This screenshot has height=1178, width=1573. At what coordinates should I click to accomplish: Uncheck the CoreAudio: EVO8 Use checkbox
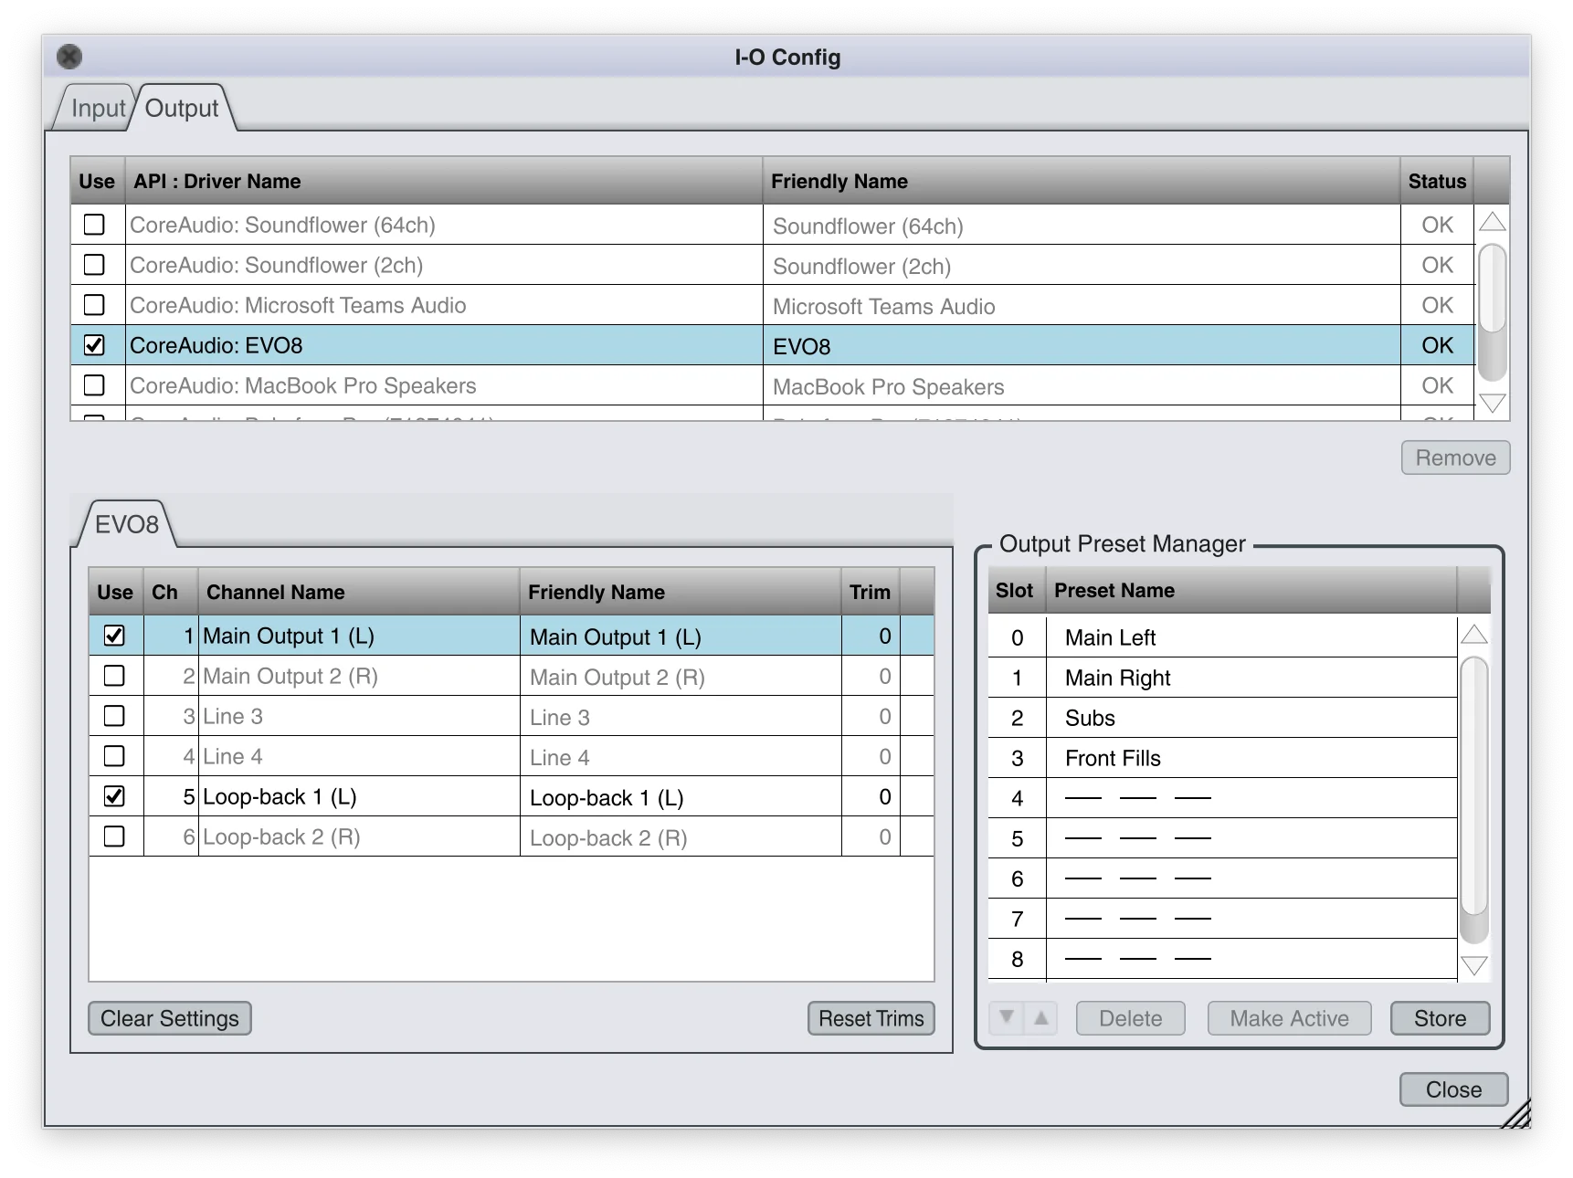(94, 344)
